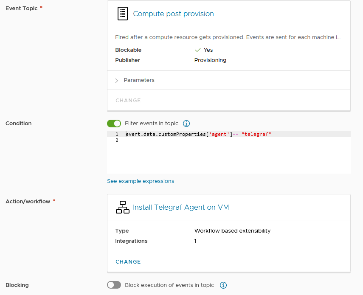
Task: Disable the Filter events in topic switch
Action: tap(114, 124)
